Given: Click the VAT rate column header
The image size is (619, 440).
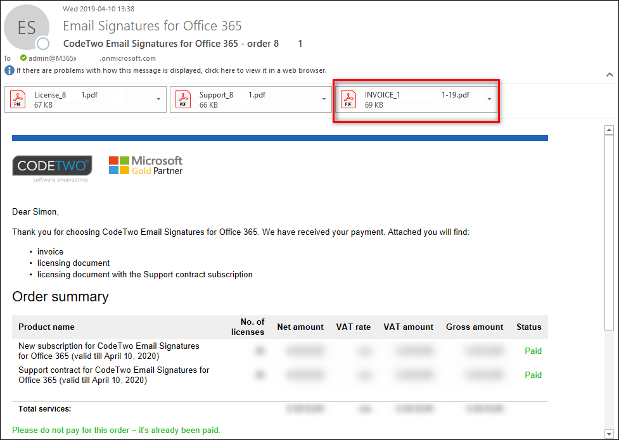Looking at the screenshot, I should coord(354,327).
